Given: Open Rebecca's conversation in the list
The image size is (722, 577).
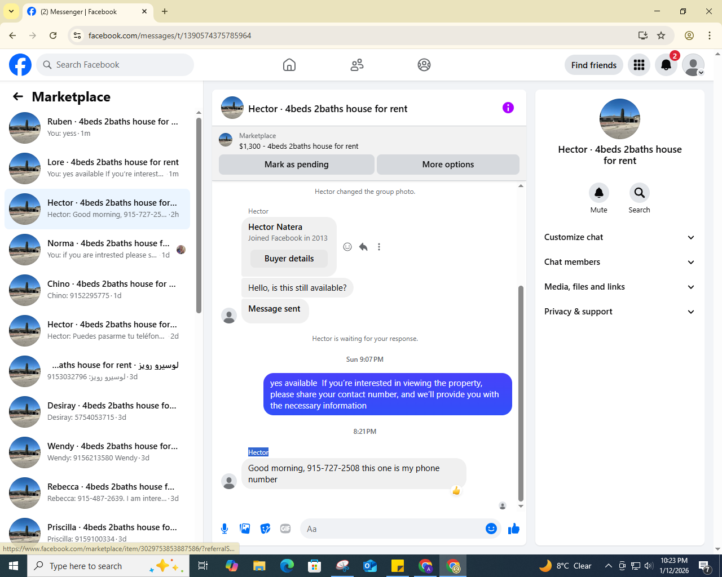Looking at the screenshot, I should 97,493.
